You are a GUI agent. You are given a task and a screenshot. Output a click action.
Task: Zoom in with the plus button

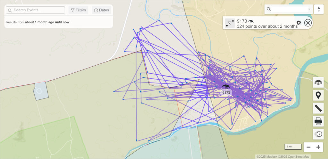click(x=318, y=147)
